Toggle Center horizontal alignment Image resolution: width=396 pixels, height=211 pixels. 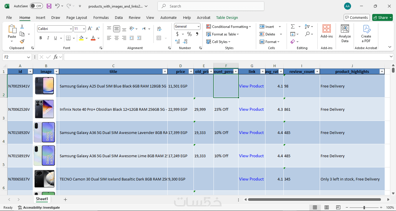117,38
